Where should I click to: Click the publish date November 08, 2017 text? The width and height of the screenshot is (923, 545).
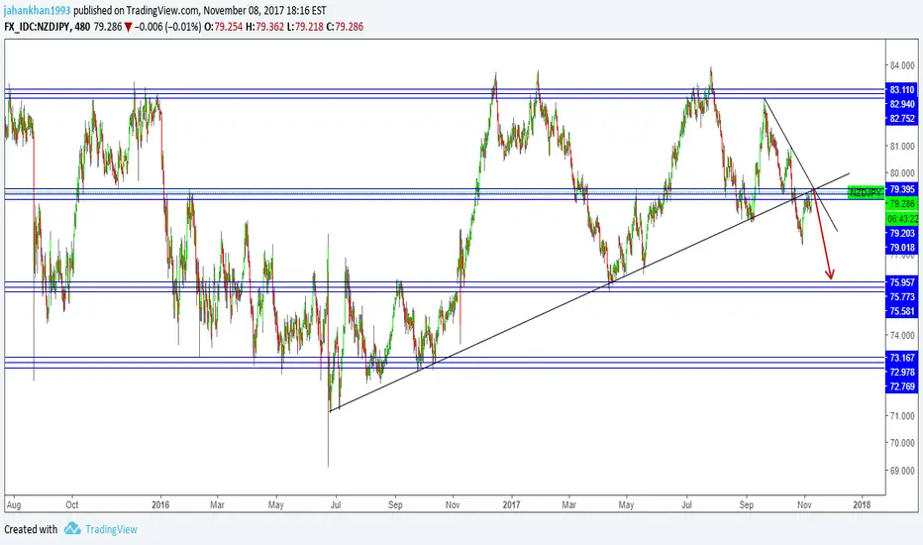tap(246, 11)
